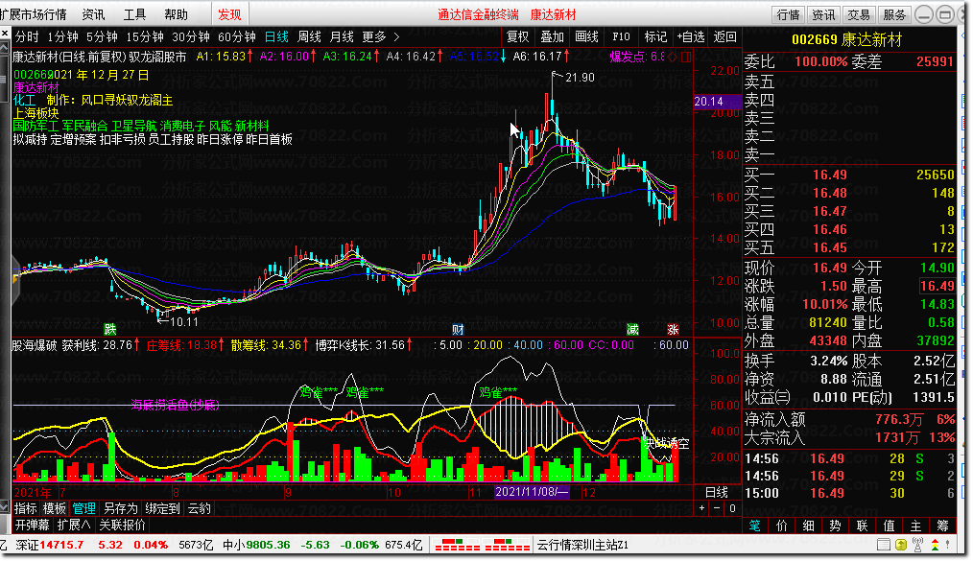Screen dimensions: 973x561
Task: Expand the 更多 period dropdown
Action: [x=380, y=36]
